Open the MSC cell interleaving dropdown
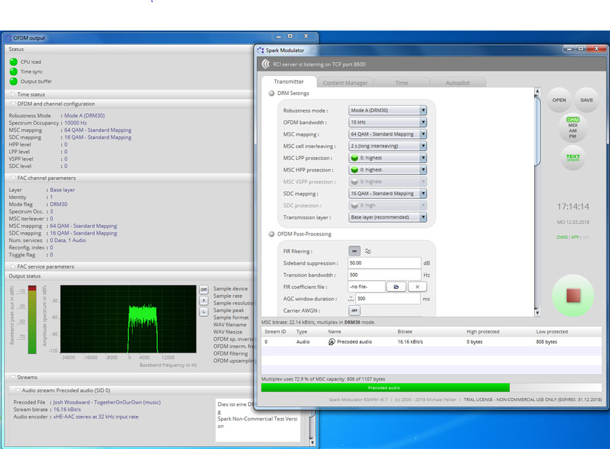The image size is (610, 449). (388, 146)
